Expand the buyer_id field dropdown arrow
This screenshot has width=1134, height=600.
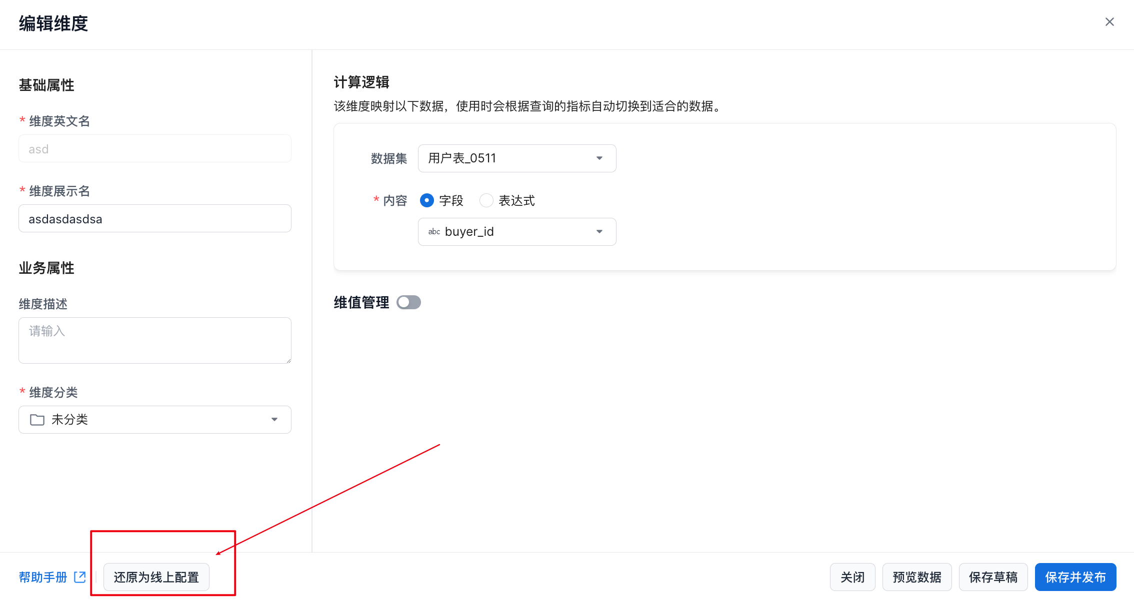[599, 232]
